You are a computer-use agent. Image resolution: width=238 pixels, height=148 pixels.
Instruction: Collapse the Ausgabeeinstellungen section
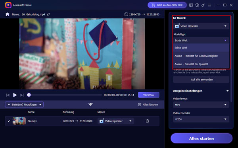coord(227,91)
